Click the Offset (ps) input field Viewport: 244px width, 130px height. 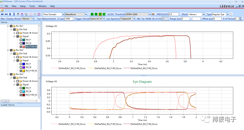click(217, 19)
